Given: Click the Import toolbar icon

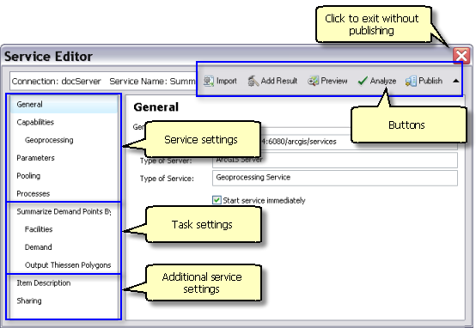Looking at the screenshot, I should click(209, 81).
